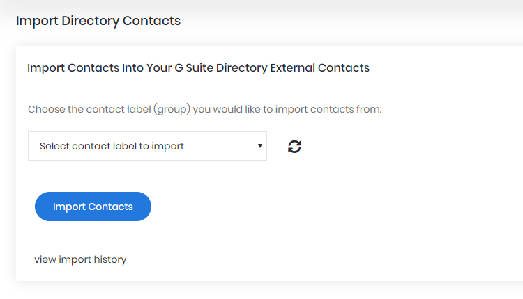This screenshot has width=523, height=299.
Task: Focus the contact label selection field
Action: point(147,146)
